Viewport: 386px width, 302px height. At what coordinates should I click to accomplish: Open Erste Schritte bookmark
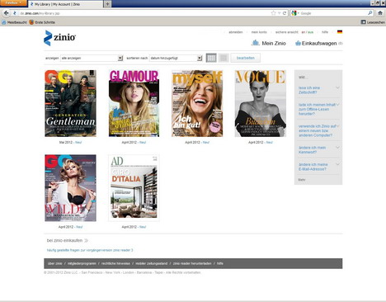point(42,22)
